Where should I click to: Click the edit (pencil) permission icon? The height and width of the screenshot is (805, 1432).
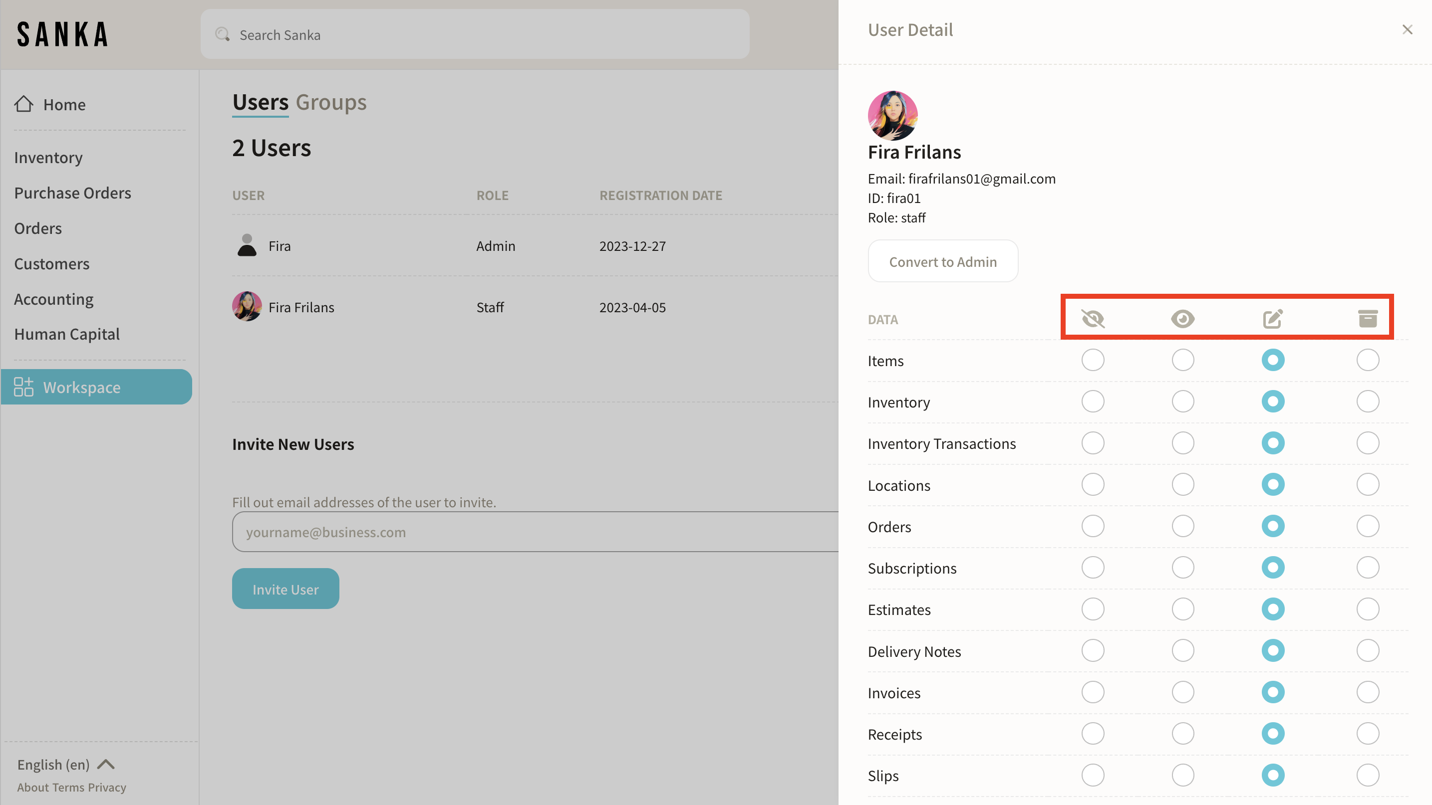pyautogui.click(x=1272, y=319)
